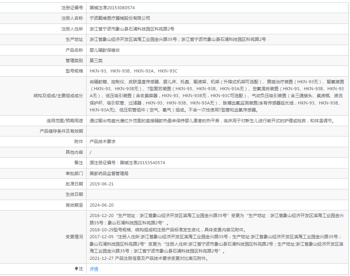The height and width of the screenshot is (276, 350).
Task: Select the slash value in the 其他内容 row
Action: pos(90,153)
